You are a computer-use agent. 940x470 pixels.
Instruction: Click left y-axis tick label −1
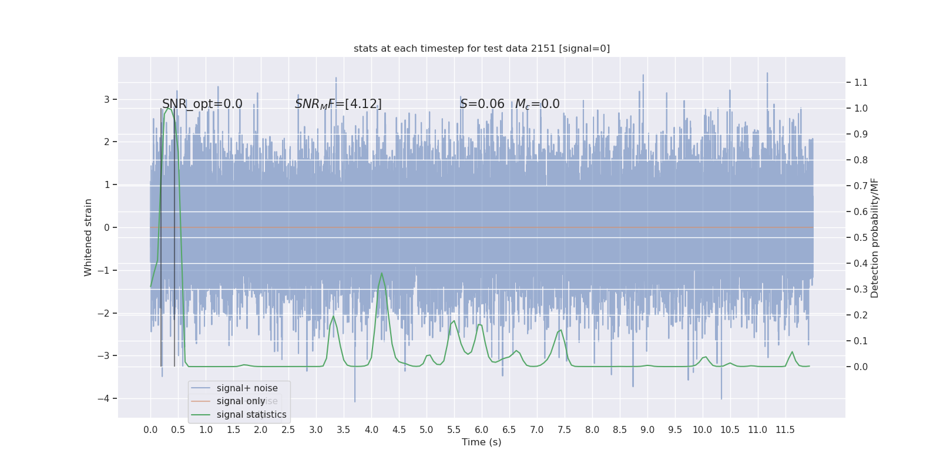103,270
